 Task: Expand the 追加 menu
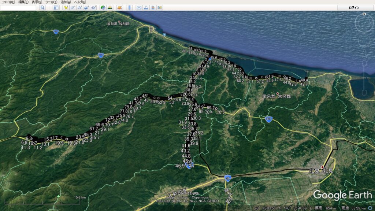(66, 2)
